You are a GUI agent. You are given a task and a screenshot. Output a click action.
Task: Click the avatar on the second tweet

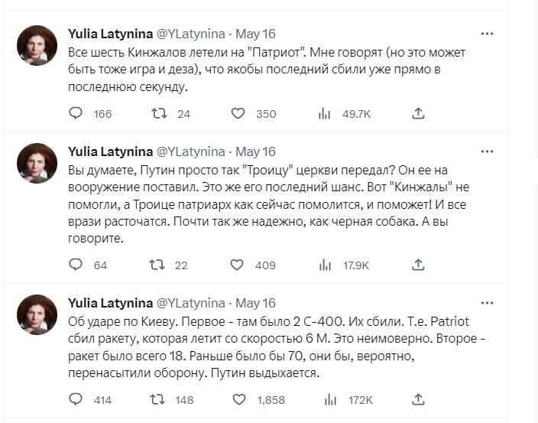(x=37, y=163)
